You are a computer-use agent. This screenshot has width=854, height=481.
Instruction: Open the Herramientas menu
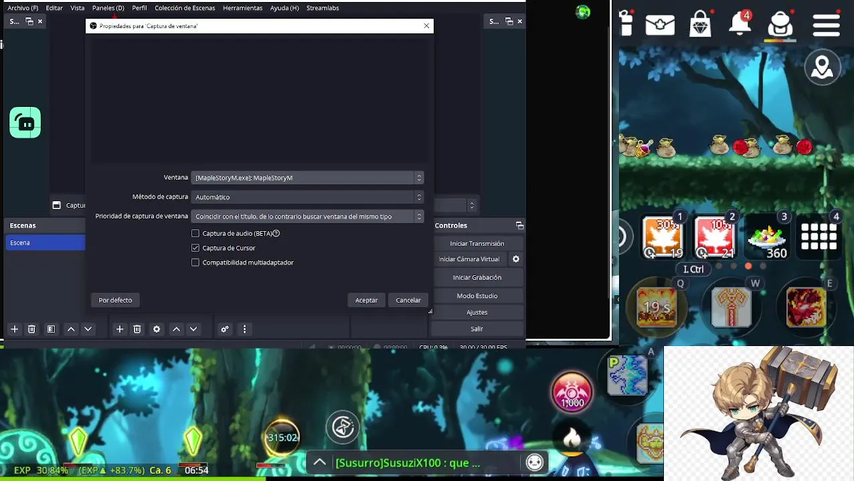pyautogui.click(x=243, y=8)
